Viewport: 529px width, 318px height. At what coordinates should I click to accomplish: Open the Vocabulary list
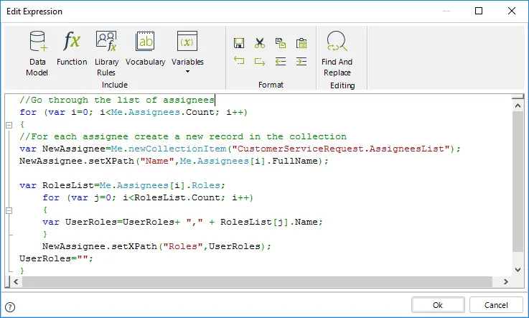coord(146,48)
